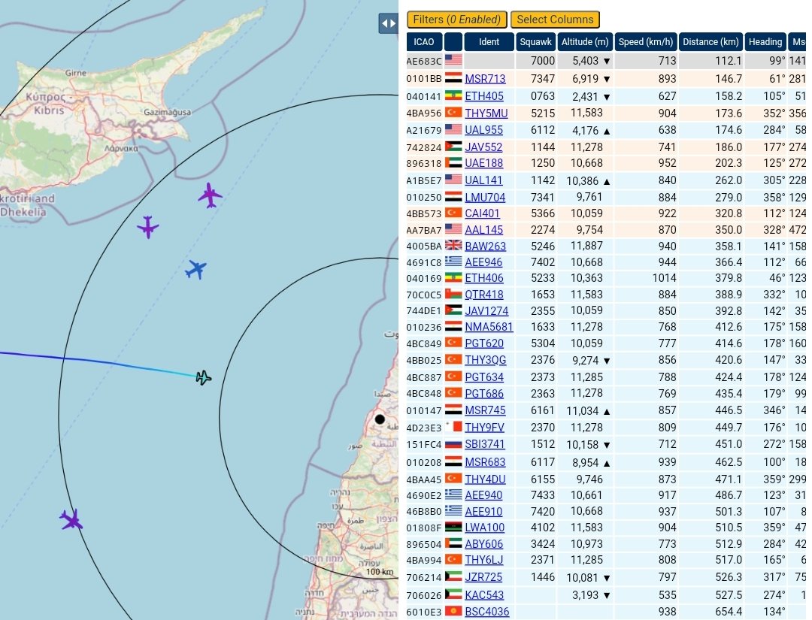Select the blue aircraft icon on map
This screenshot has width=812, height=620.
[195, 269]
